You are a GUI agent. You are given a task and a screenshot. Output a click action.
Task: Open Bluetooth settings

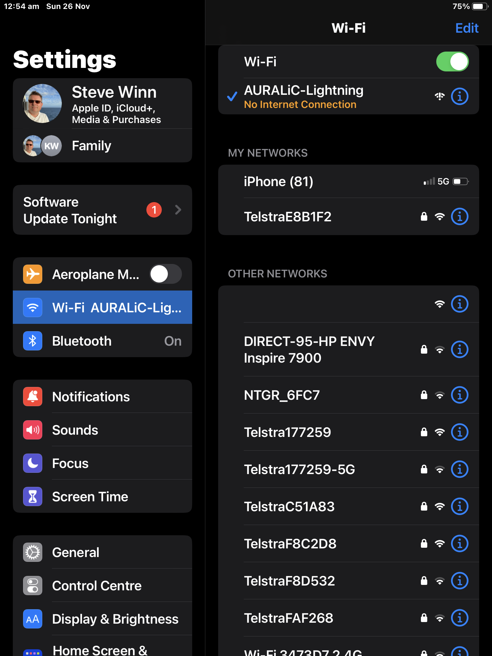[102, 341]
